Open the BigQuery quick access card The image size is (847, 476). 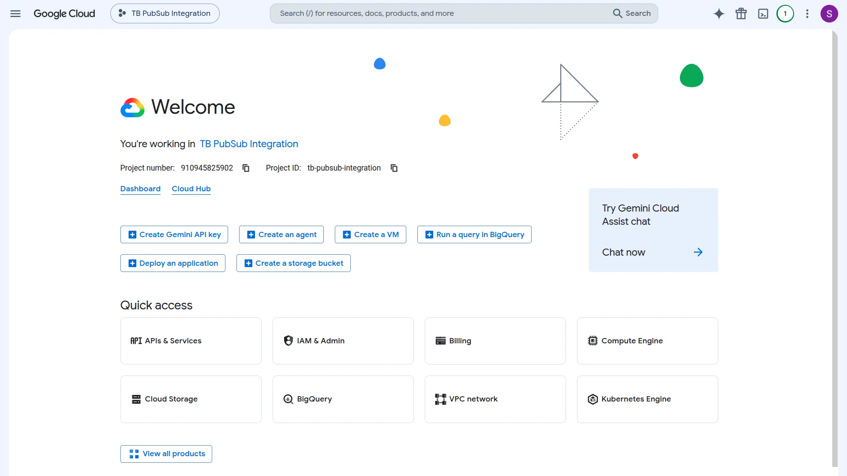tap(343, 399)
